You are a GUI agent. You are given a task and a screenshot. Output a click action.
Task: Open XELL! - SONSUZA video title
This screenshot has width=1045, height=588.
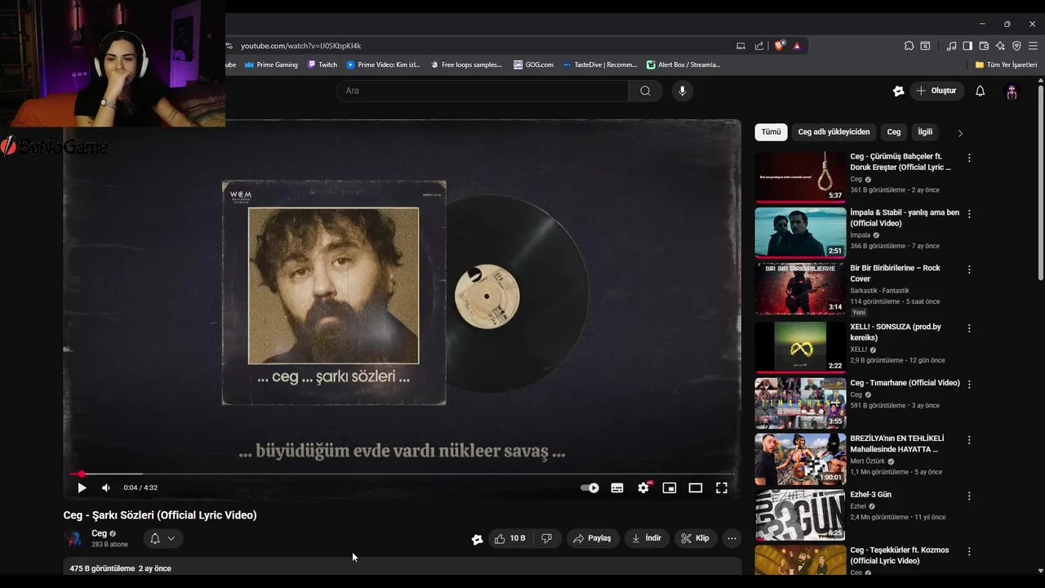pyautogui.click(x=896, y=332)
